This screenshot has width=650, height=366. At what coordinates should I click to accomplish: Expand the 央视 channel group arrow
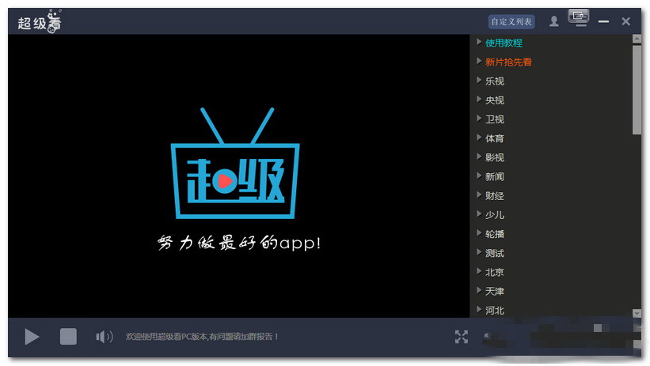(x=479, y=100)
